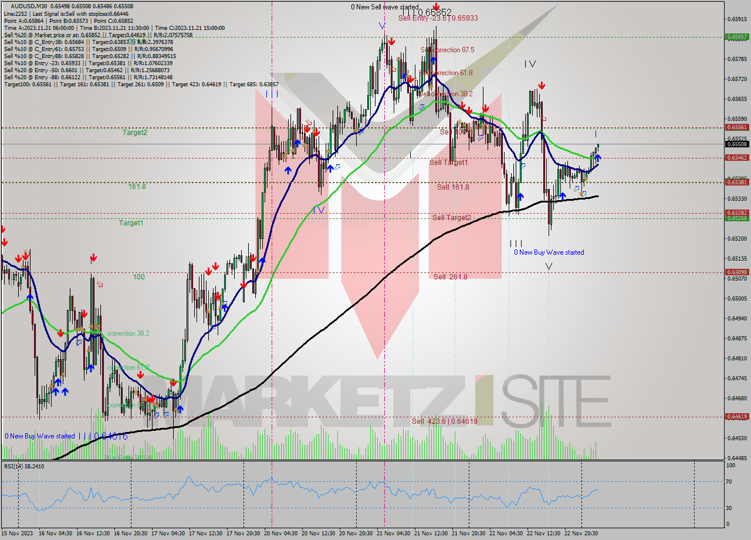Click the red price tag 0.65282
751x540 pixels.
click(x=737, y=212)
